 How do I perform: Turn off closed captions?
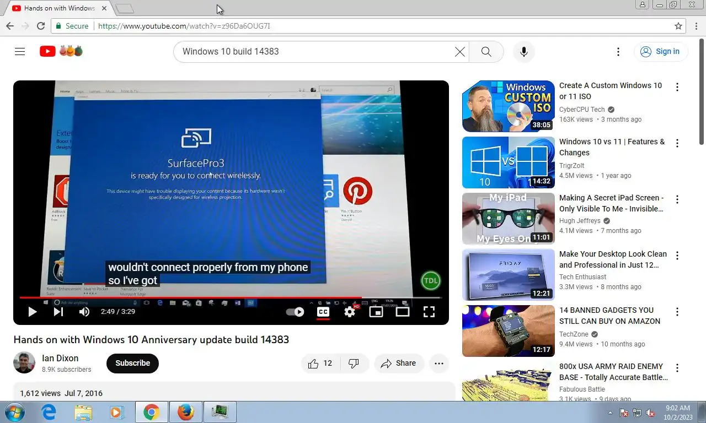click(x=323, y=312)
